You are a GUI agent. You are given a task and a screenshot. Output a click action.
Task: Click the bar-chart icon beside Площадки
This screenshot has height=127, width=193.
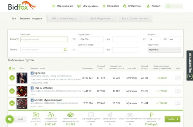click(x=104, y=6)
